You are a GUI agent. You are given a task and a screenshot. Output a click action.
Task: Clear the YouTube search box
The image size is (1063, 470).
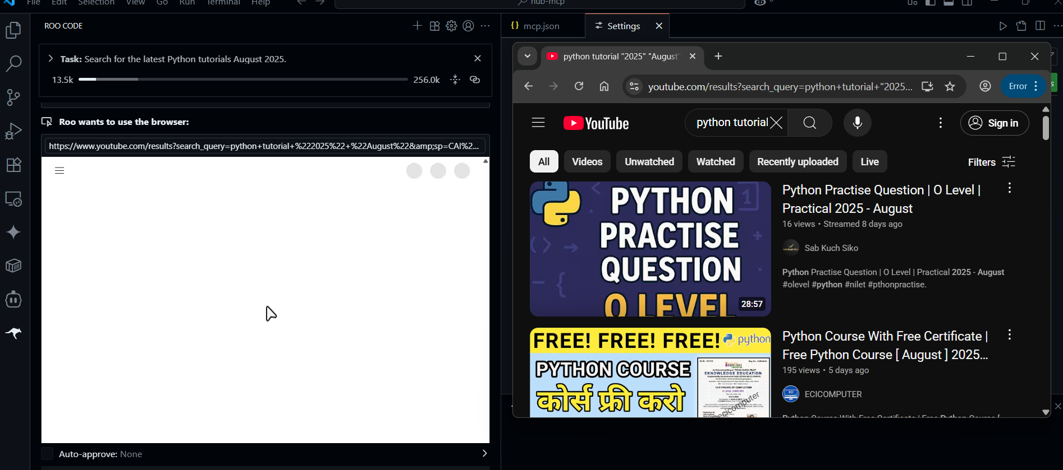(x=776, y=123)
